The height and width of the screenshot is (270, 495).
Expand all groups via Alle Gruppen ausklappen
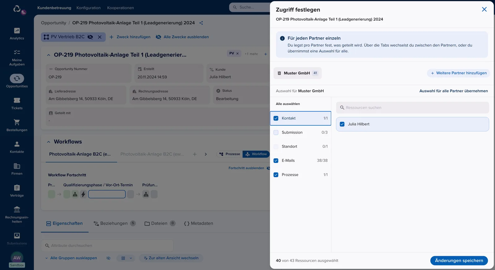(x=71, y=258)
